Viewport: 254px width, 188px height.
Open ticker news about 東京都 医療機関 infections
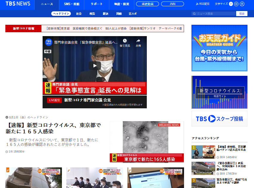[86, 29]
